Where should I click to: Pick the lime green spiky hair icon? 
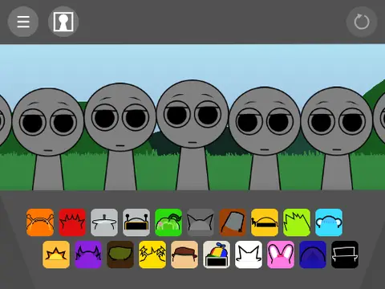297,222
